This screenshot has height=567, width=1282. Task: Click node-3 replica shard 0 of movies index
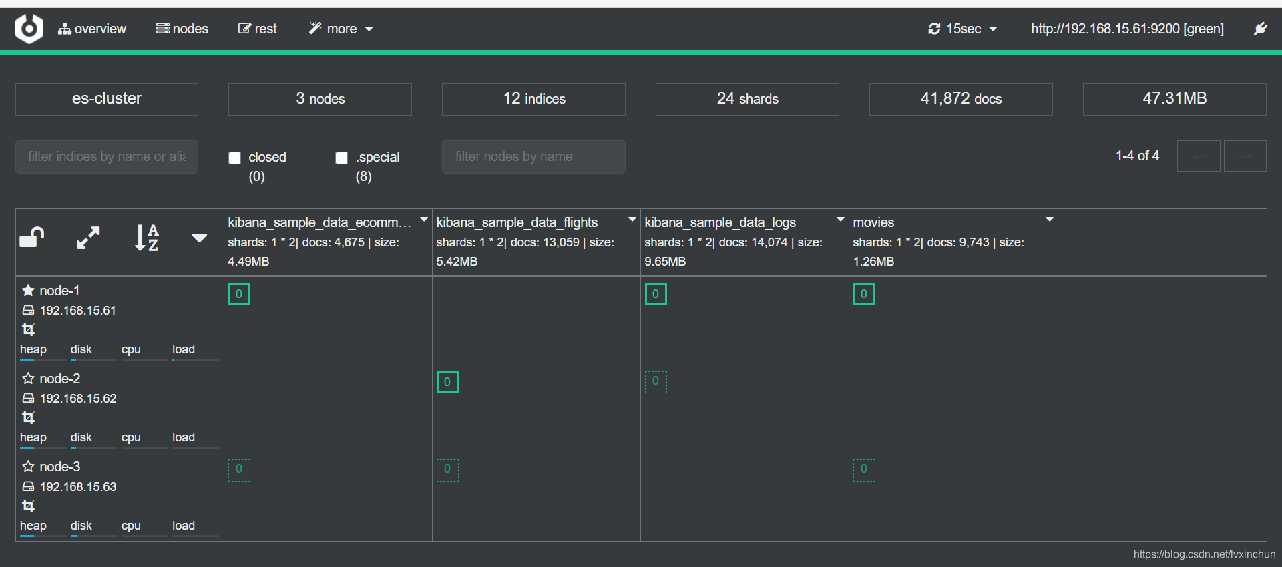click(864, 470)
